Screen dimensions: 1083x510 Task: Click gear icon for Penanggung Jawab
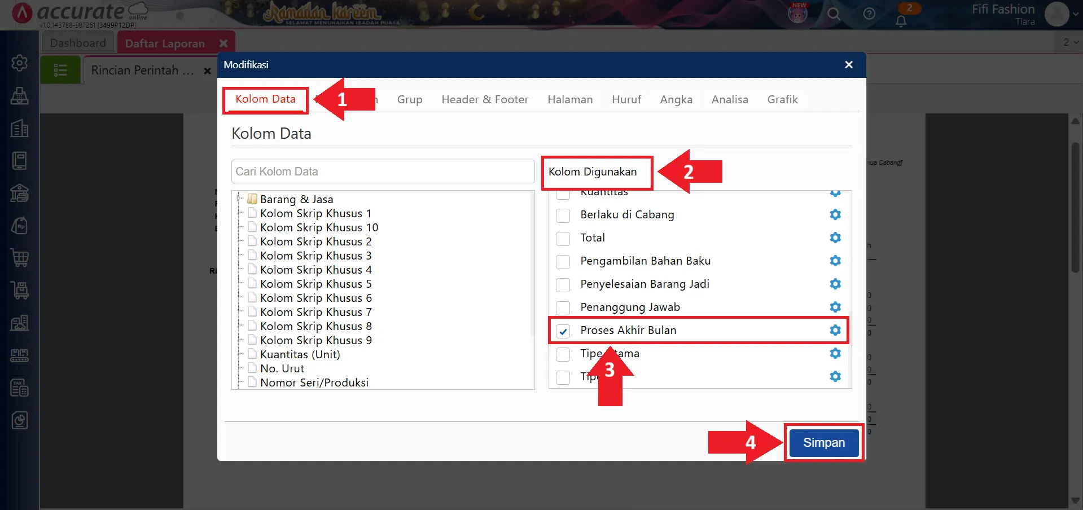point(835,307)
